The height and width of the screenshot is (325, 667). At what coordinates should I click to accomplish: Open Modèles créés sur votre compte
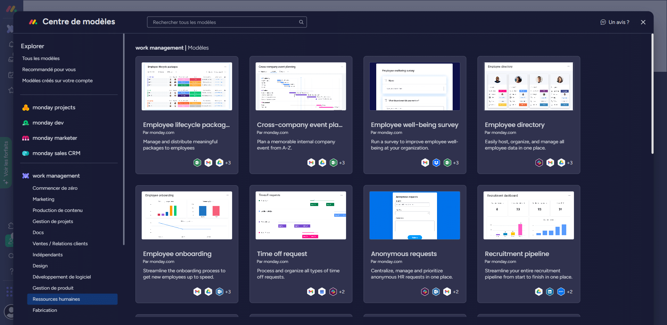(x=57, y=80)
